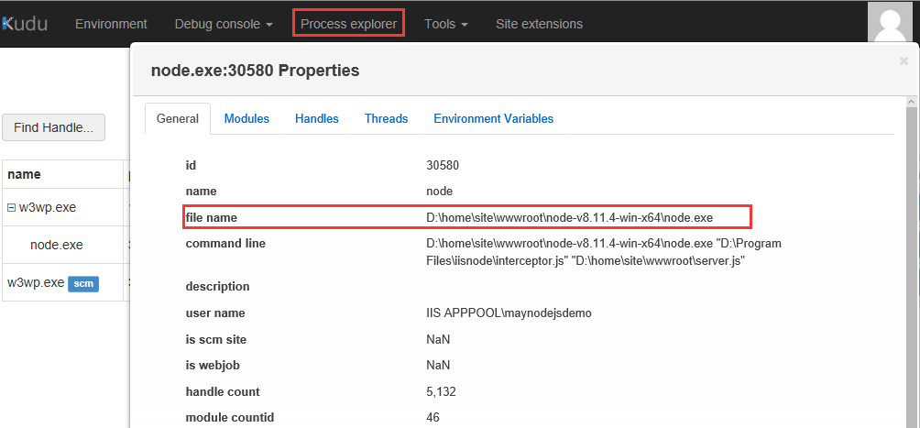Click the Find Handle... button
Viewport: 920px width, 428px height.
click(x=53, y=127)
